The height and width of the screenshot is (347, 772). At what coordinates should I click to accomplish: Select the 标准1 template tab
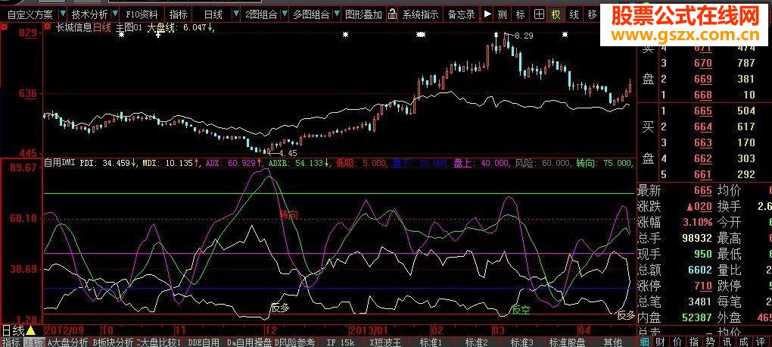pos(431,342)
